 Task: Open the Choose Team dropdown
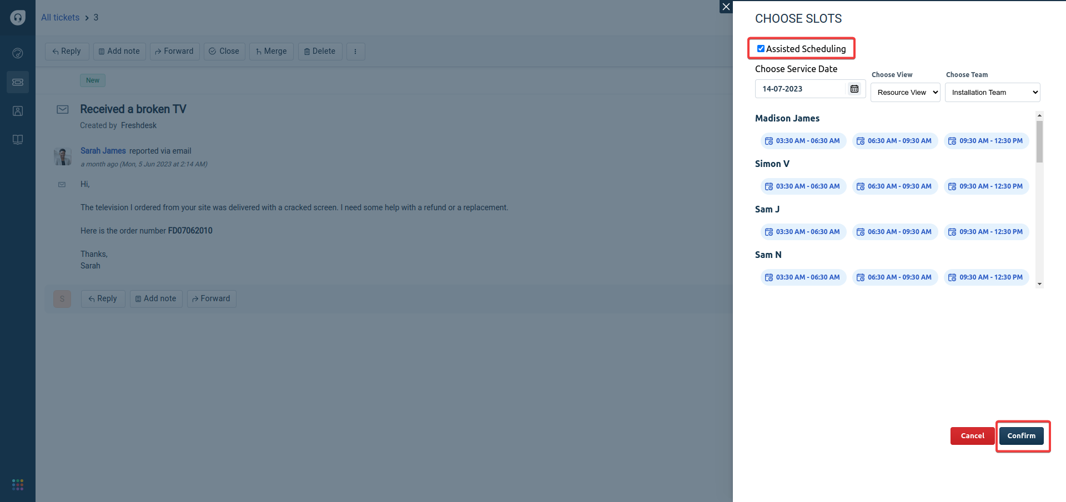[x=993, y=93]
